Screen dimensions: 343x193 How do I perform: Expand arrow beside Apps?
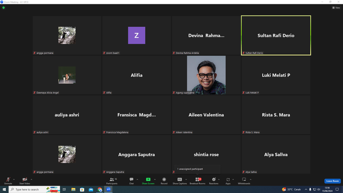[x=233, y=180]
